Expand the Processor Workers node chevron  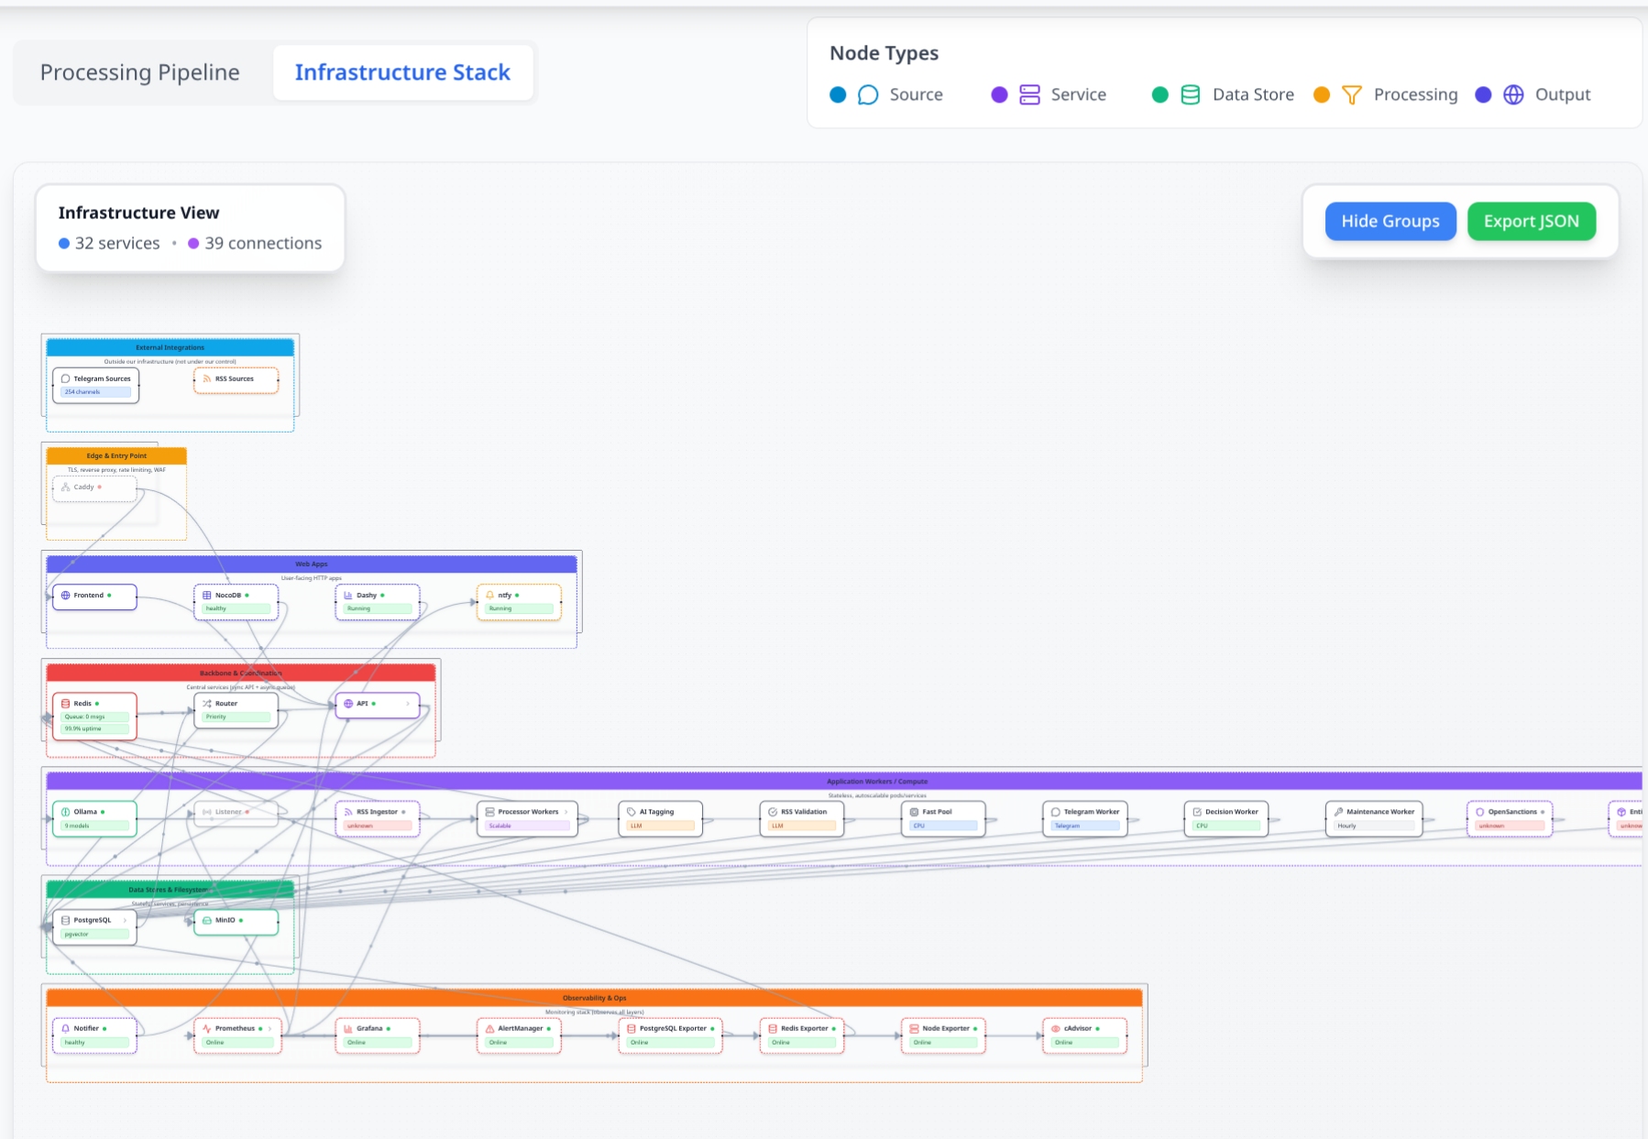[566, 812]
